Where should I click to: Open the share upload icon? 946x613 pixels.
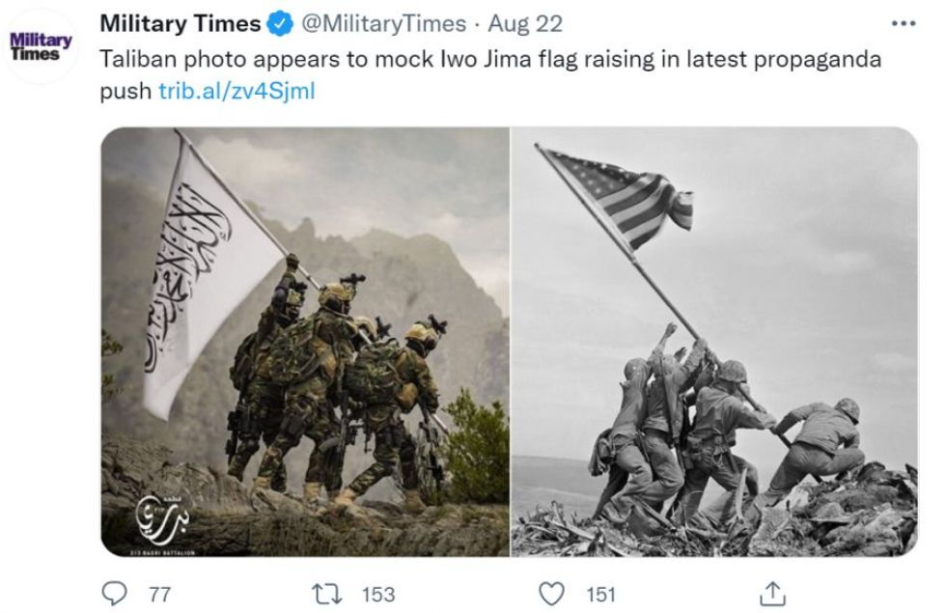(x=773, y=593)
